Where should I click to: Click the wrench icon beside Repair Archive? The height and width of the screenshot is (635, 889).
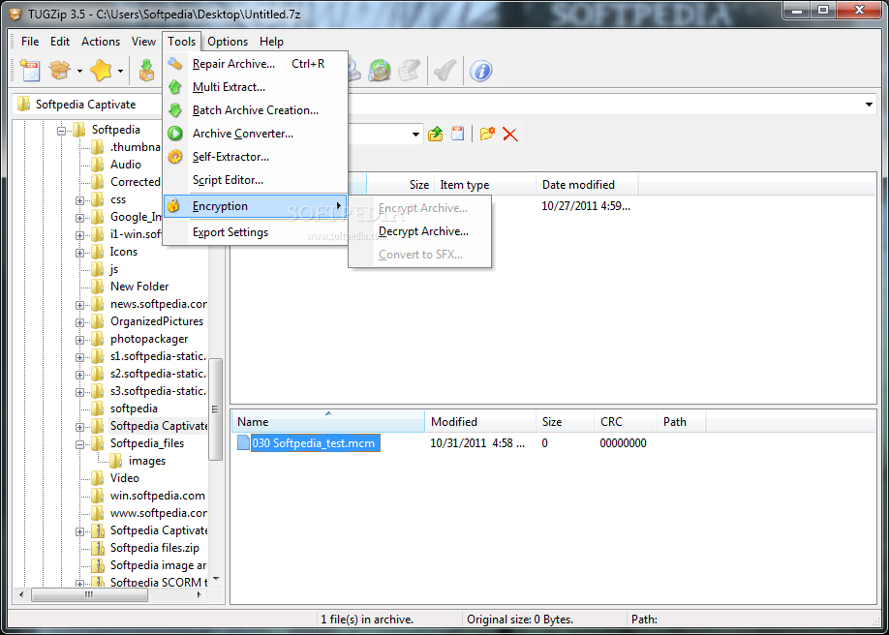175,64
